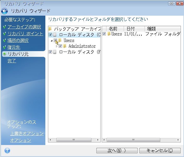
Task: Go to the アーカイブの選択 step
Action: [24, 27]
